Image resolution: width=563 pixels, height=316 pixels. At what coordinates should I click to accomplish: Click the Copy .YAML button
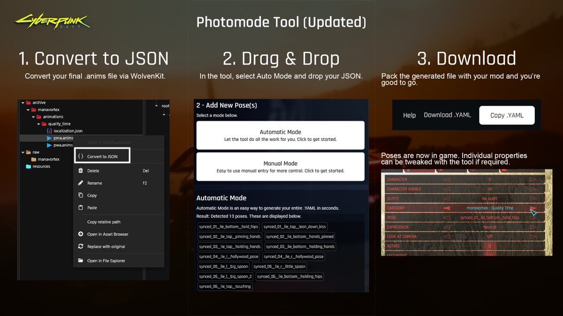pos(507,115)
